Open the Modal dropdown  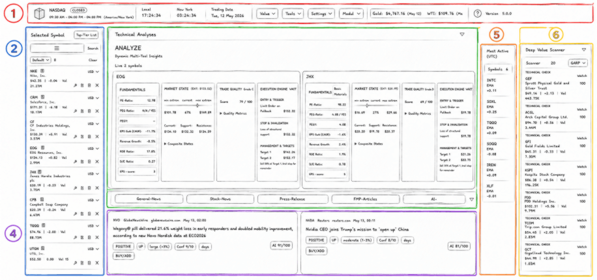(x=351, y=14)
